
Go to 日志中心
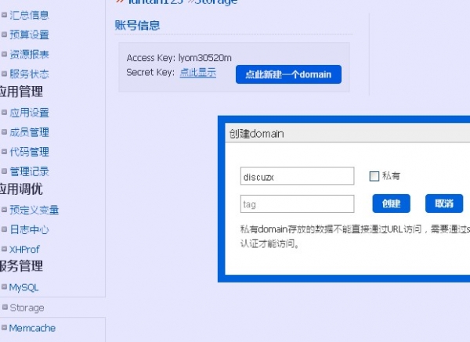pos(29,229)
